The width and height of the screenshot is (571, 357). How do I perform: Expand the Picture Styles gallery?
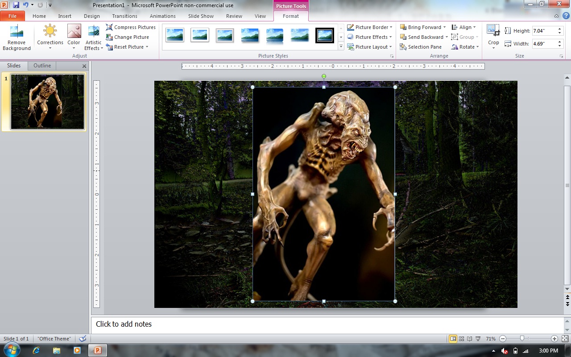click(x=341, y=46)
